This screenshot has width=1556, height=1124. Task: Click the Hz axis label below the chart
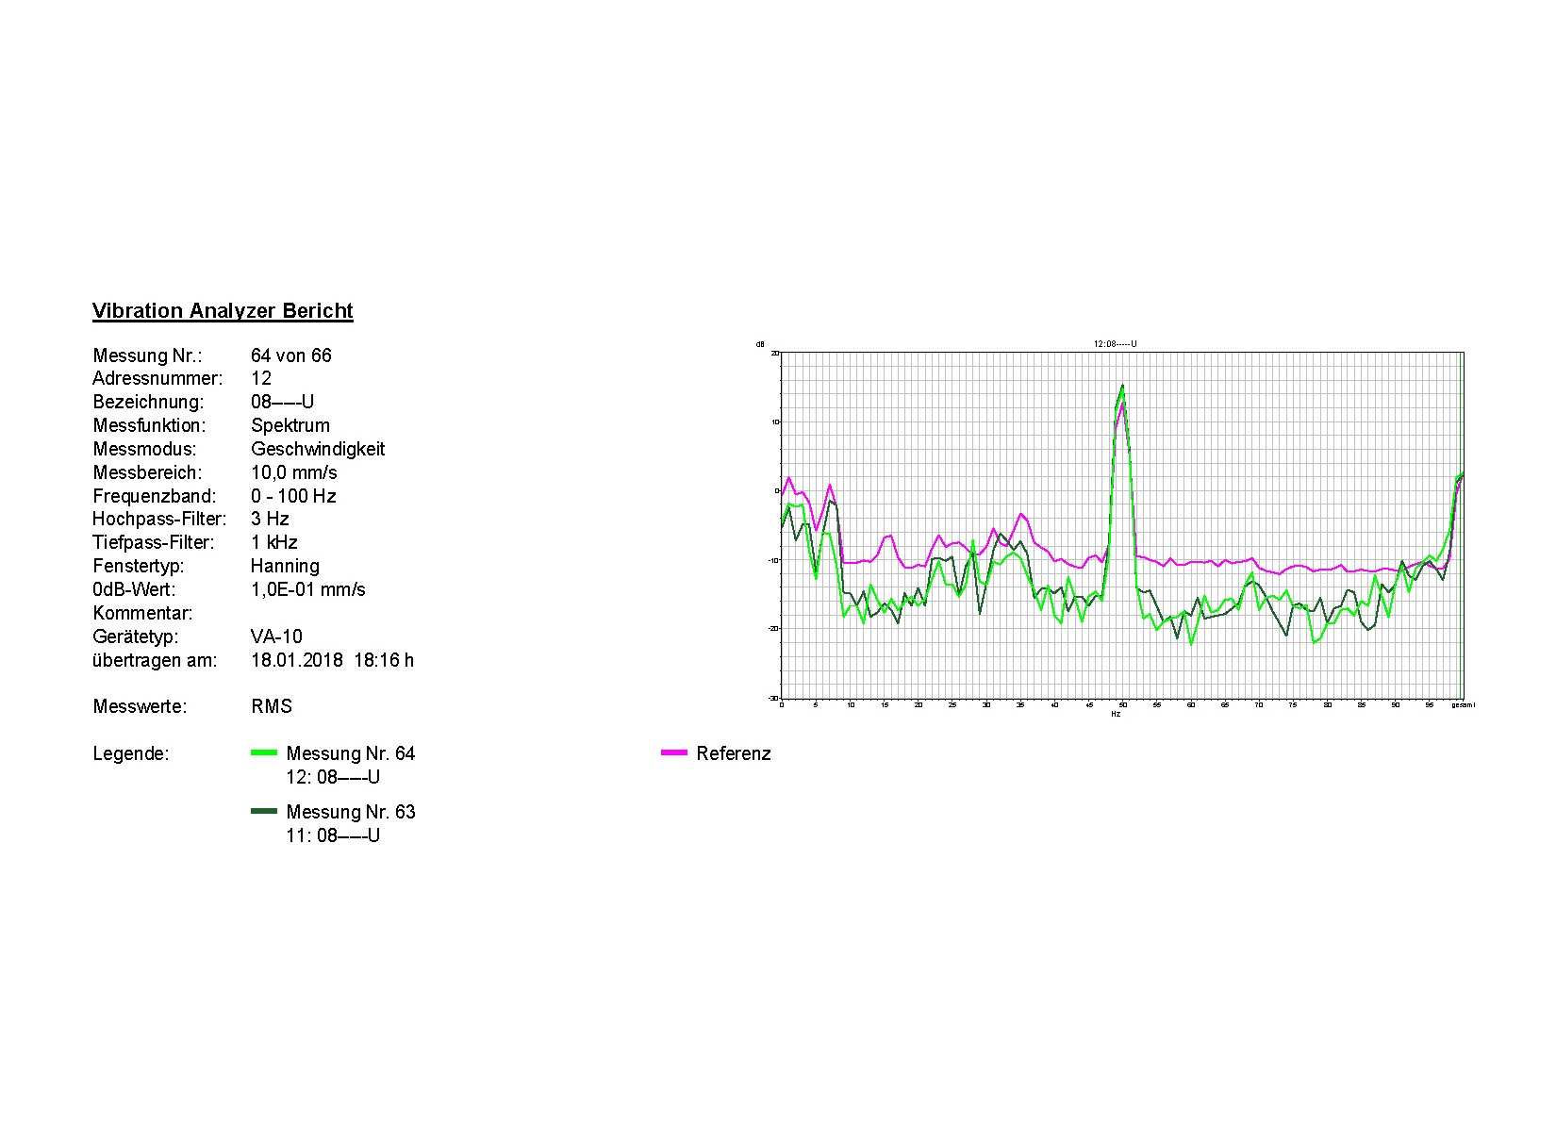pos(1116,714)
